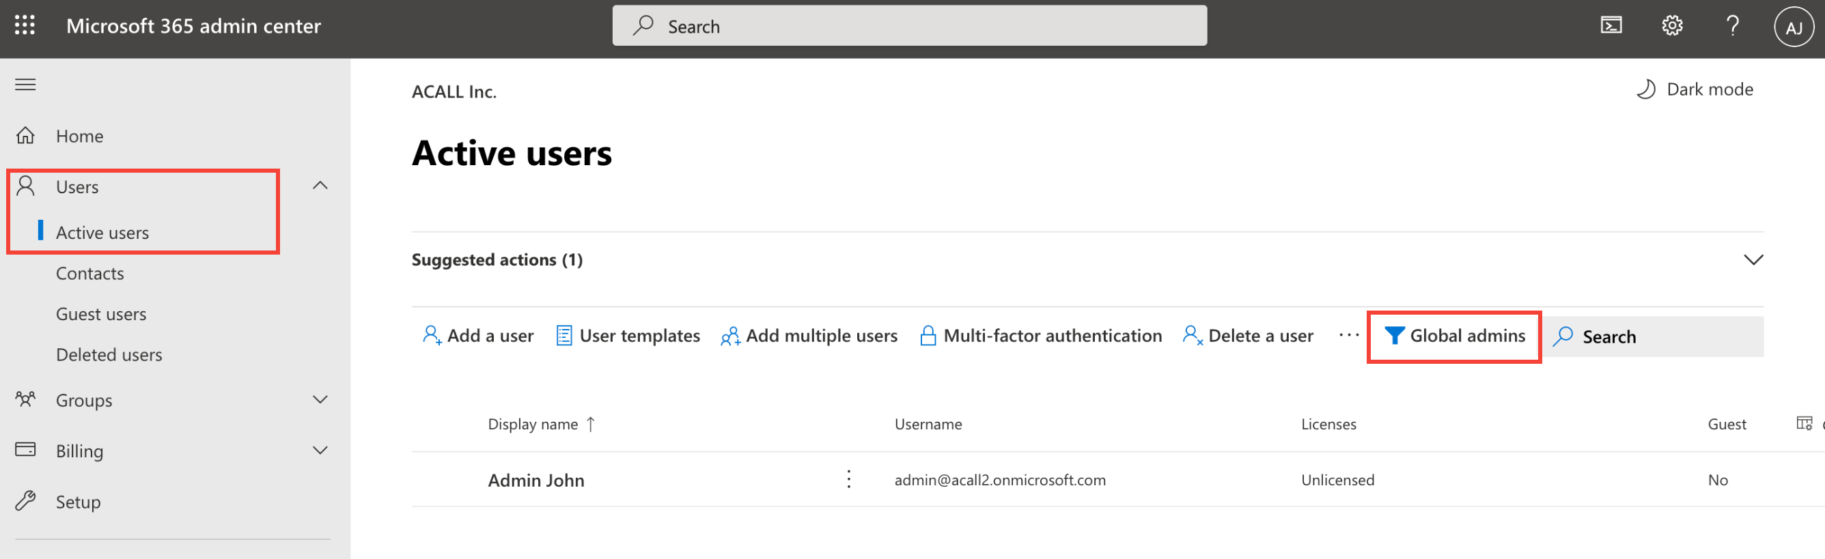Click admin@acall2.onmicrosoft.com username
1825x559 pixels.
(1000, 480)
